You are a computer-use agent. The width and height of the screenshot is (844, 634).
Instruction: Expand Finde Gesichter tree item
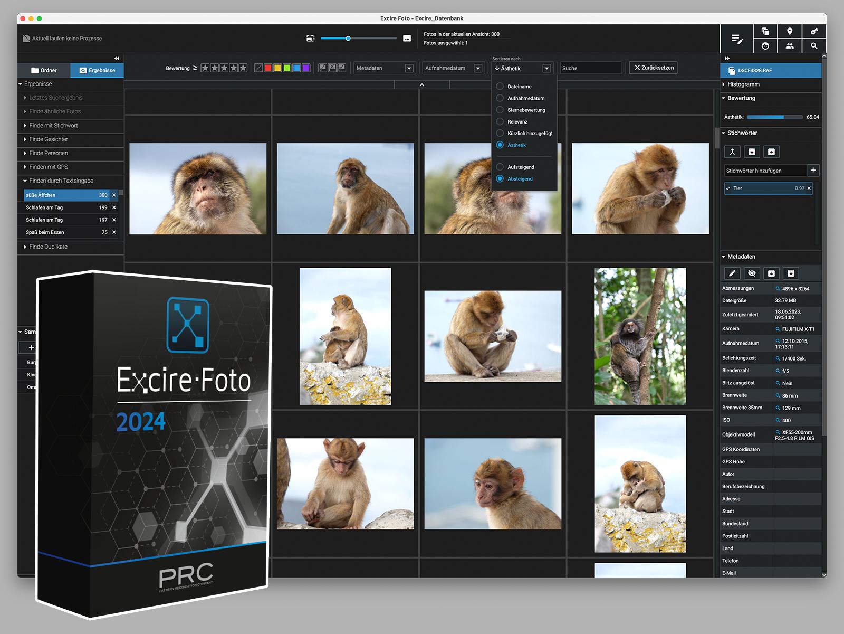pos(49,139)
